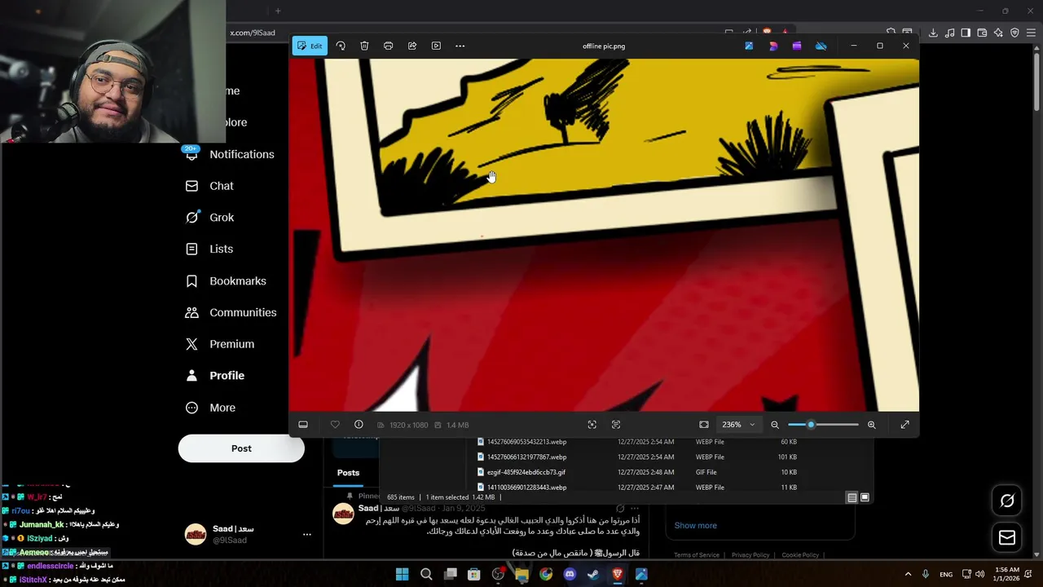1043x587 pixels.
Task: Open the Photos see more menu
Action: tap(460, 46)
